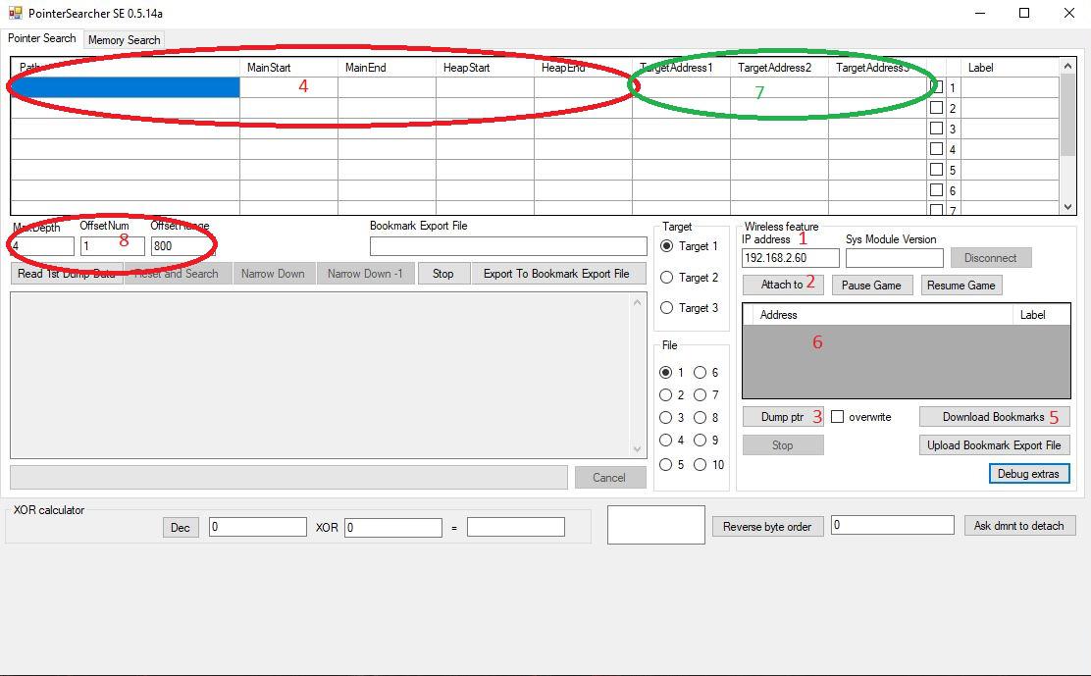Select the Target 3 radio button
Screen dimensions: 1091x676
[x=667, y=308]
